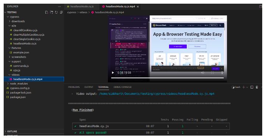Click the New File icon in Explorer
The image size is (267, 140).
46,12
